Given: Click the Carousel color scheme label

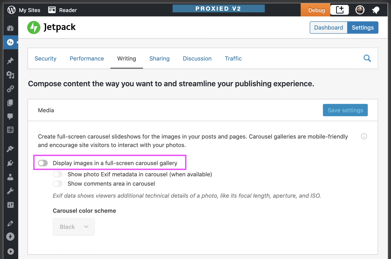Looking at the screenshot, I should [84, 211].
